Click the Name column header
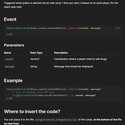 (8, 53)
